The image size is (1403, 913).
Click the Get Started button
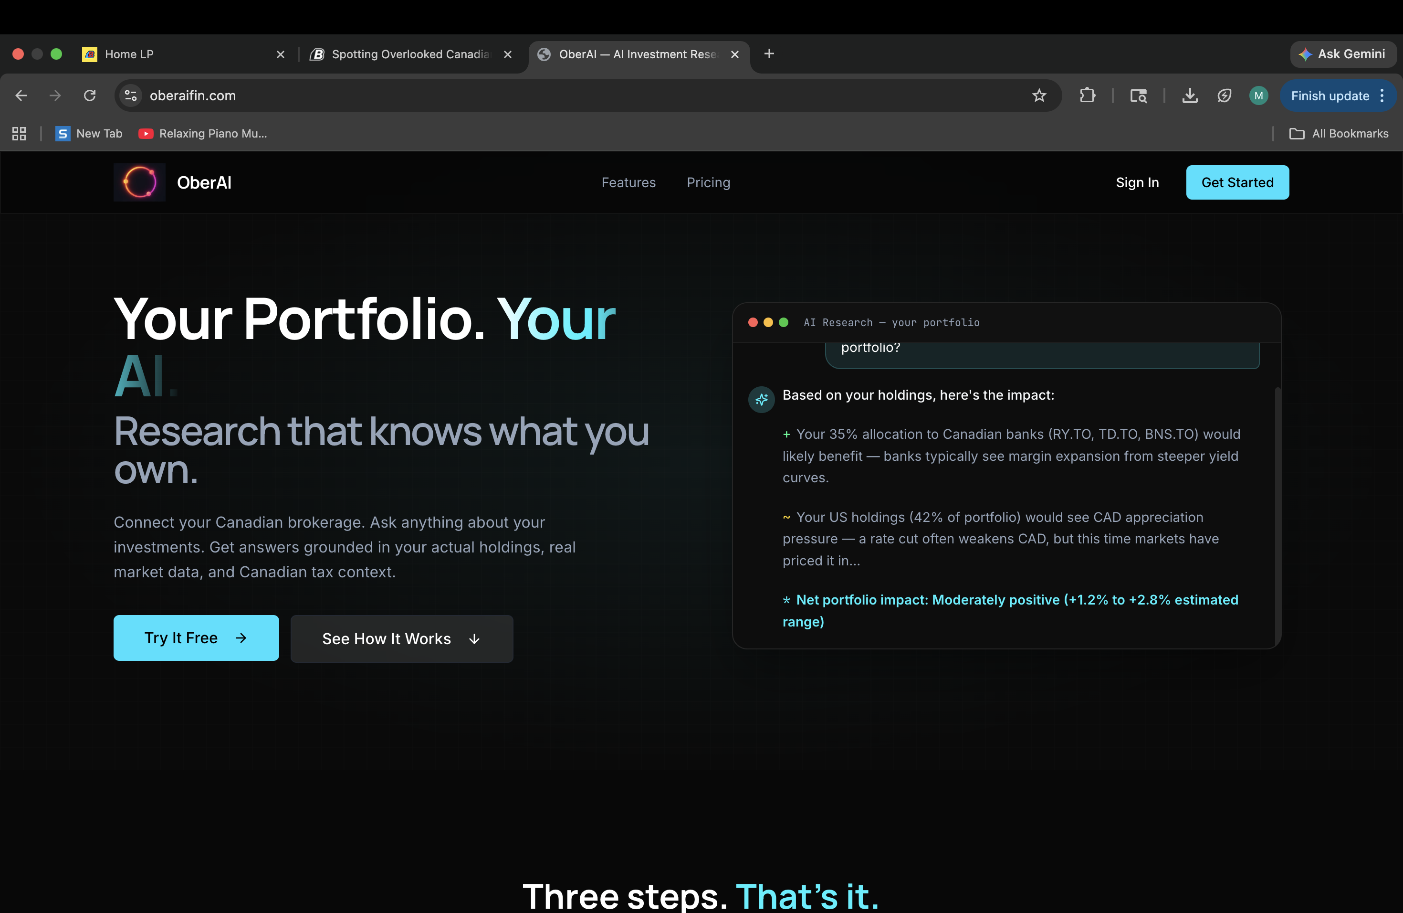[x=1237, y=183]
